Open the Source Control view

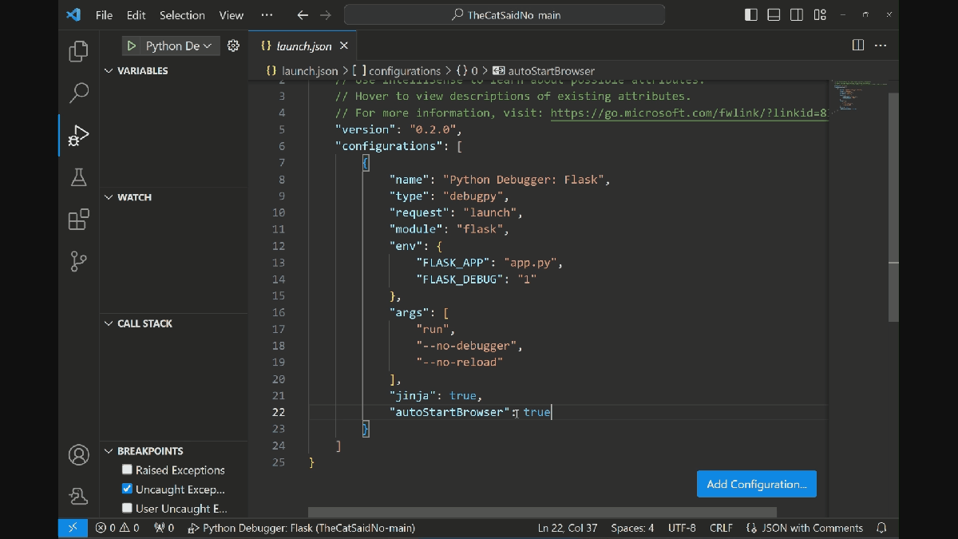pyautogui.click(x=78, y=261)
